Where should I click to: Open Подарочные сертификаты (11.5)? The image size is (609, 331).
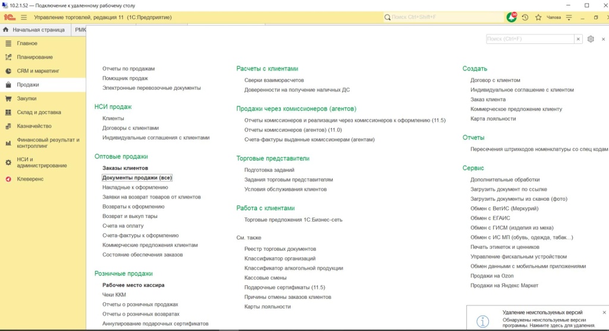coord(284,288)
